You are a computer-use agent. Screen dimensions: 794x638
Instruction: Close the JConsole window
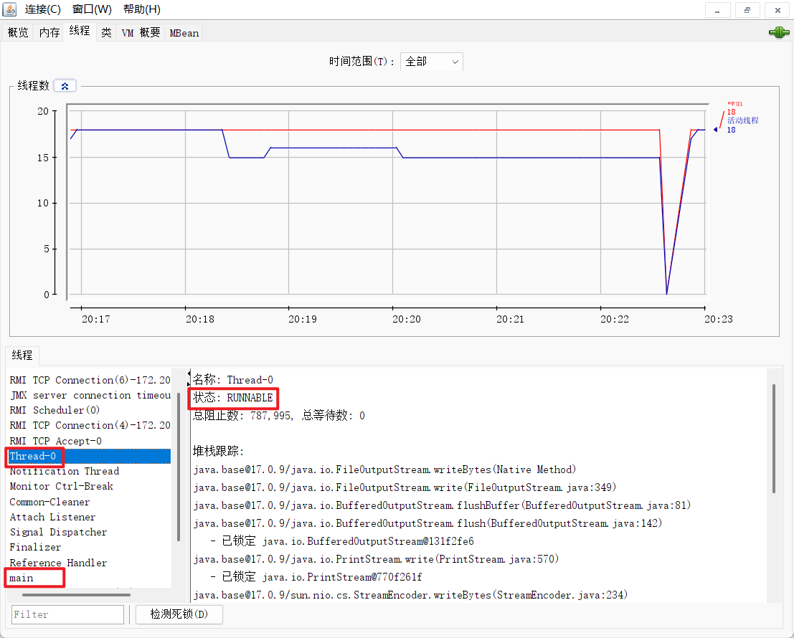(x=778, y=9)
